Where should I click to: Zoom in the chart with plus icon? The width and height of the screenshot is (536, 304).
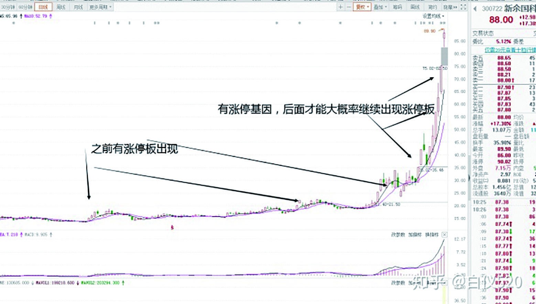pos(340,7)
